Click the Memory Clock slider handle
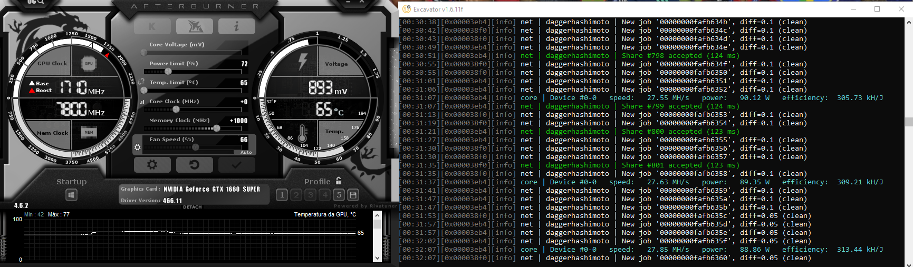 pyautogui.click(x=216, y=128)
